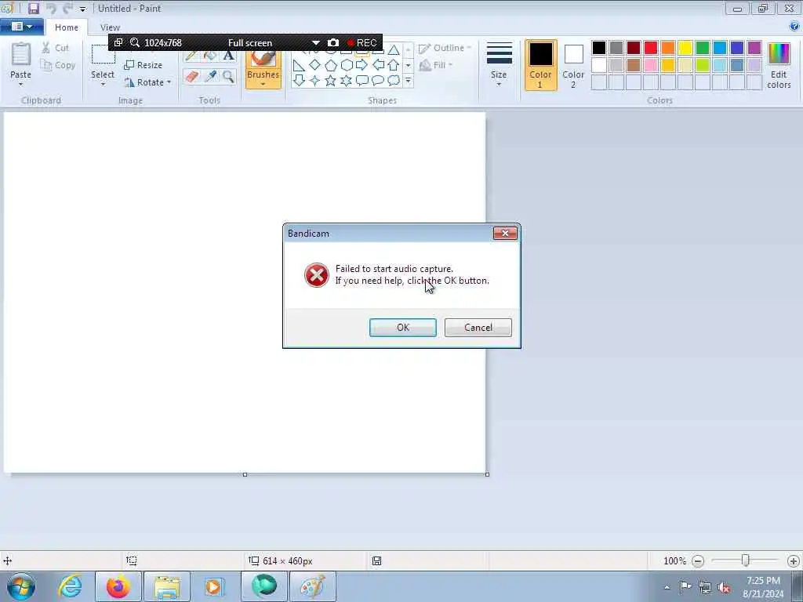Click the Paste clipboard icon

point(21,54)
